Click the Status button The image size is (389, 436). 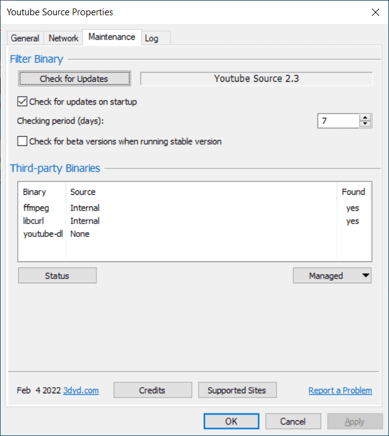pyautogui.click(x=57, y=275)
